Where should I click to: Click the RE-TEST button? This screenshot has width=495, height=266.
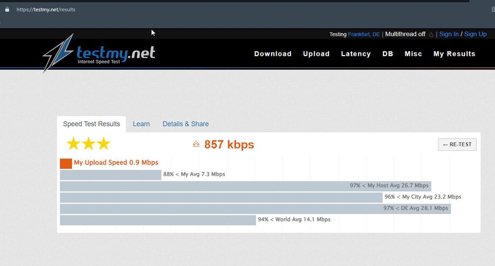pos(457,145)
